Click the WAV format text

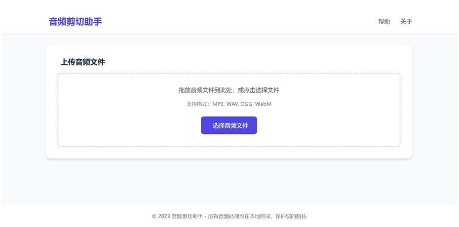click(x=232, y=104)
